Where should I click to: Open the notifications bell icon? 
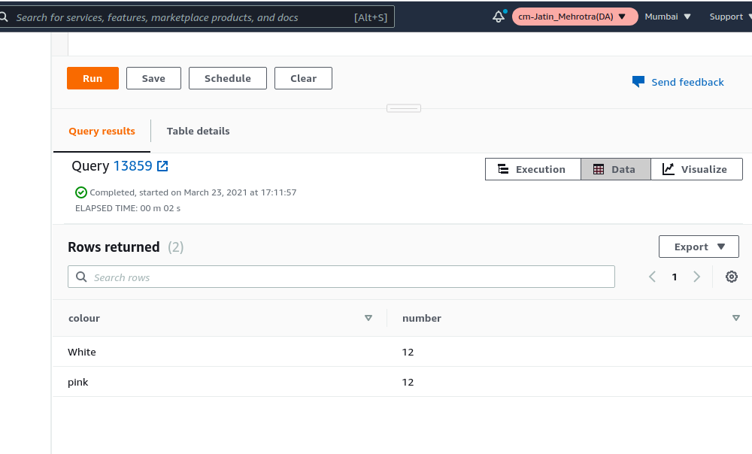(499, 17)
